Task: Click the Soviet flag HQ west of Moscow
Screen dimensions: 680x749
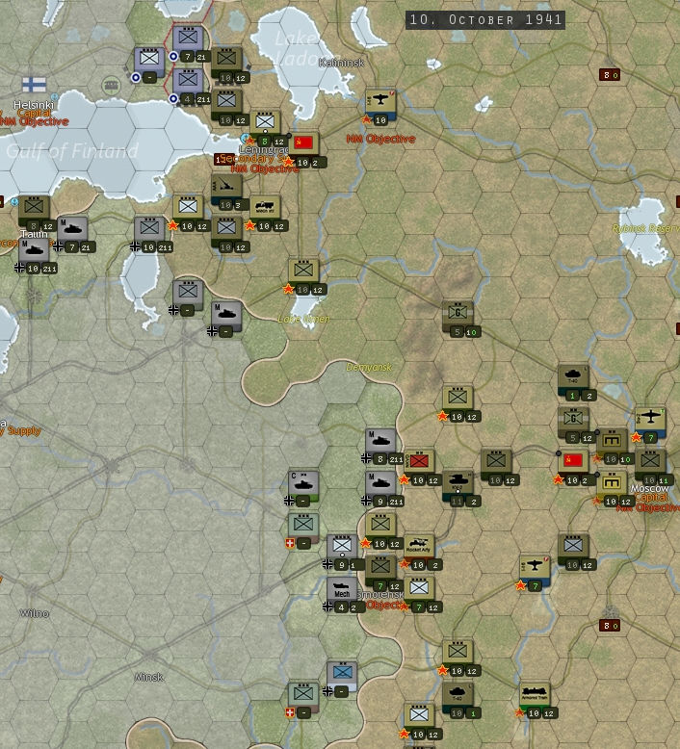Action: click(573, 461)
